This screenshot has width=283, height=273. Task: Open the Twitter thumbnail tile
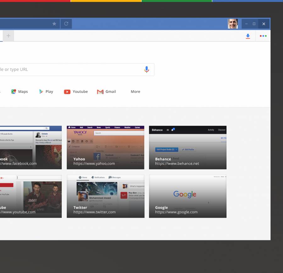pyautogui.click(x=105, y=196)
